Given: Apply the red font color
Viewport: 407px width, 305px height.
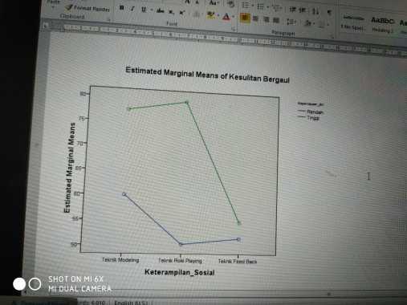Looking at the screenshot, I should (x=226, y=17).
